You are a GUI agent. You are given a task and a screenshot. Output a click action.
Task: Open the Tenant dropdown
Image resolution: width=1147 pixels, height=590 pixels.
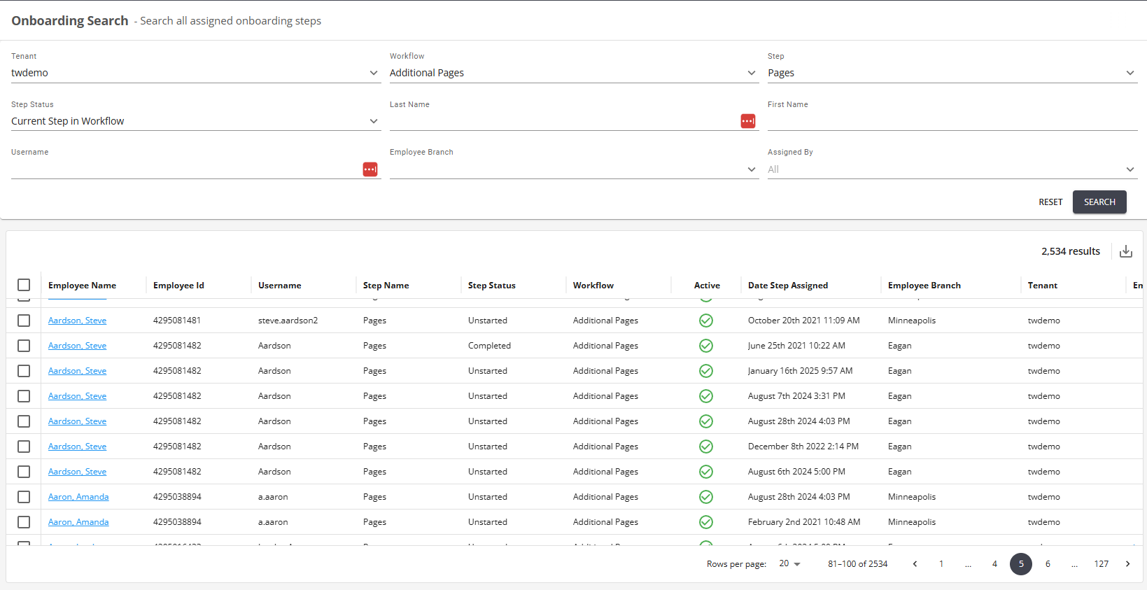click(x=196, y=73)
